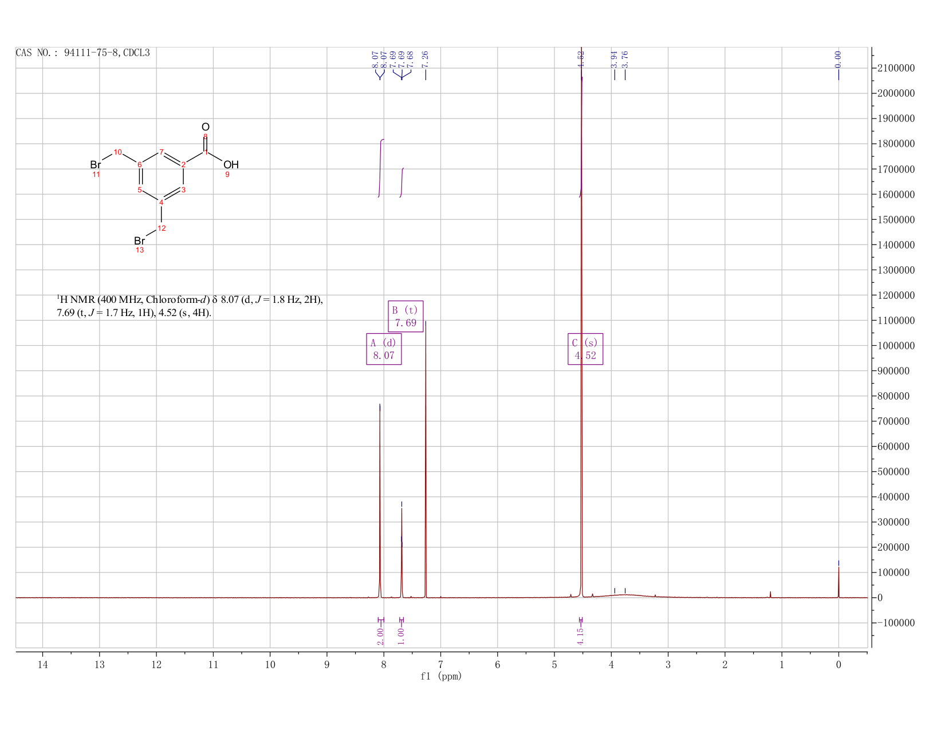Screen dimensions: 945x730
Task: Click atom number 6 on the ring
Action: pos(140,165)
